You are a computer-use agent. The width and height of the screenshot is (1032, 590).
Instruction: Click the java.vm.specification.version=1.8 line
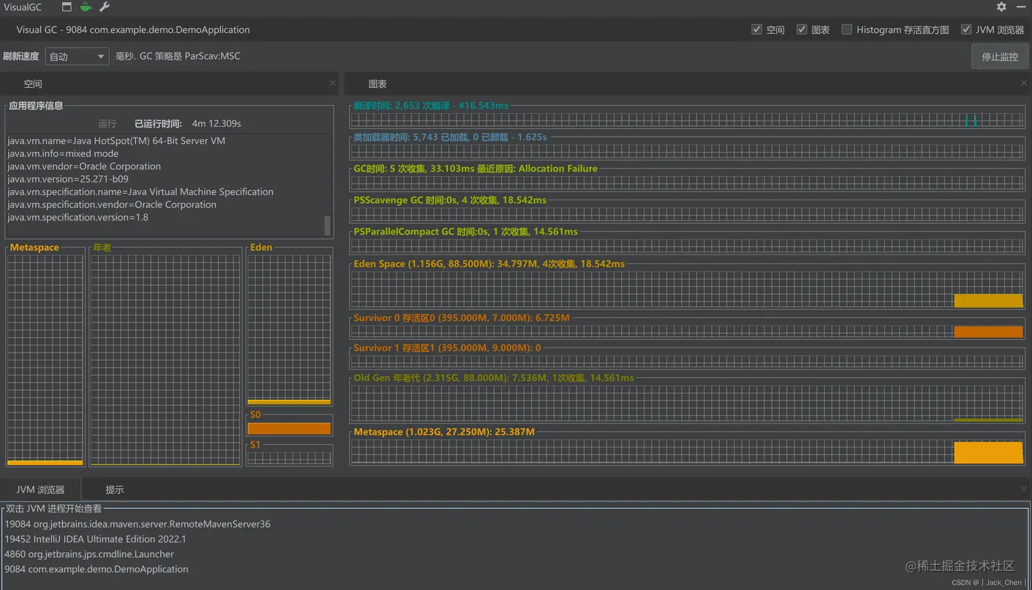(78, 218)
